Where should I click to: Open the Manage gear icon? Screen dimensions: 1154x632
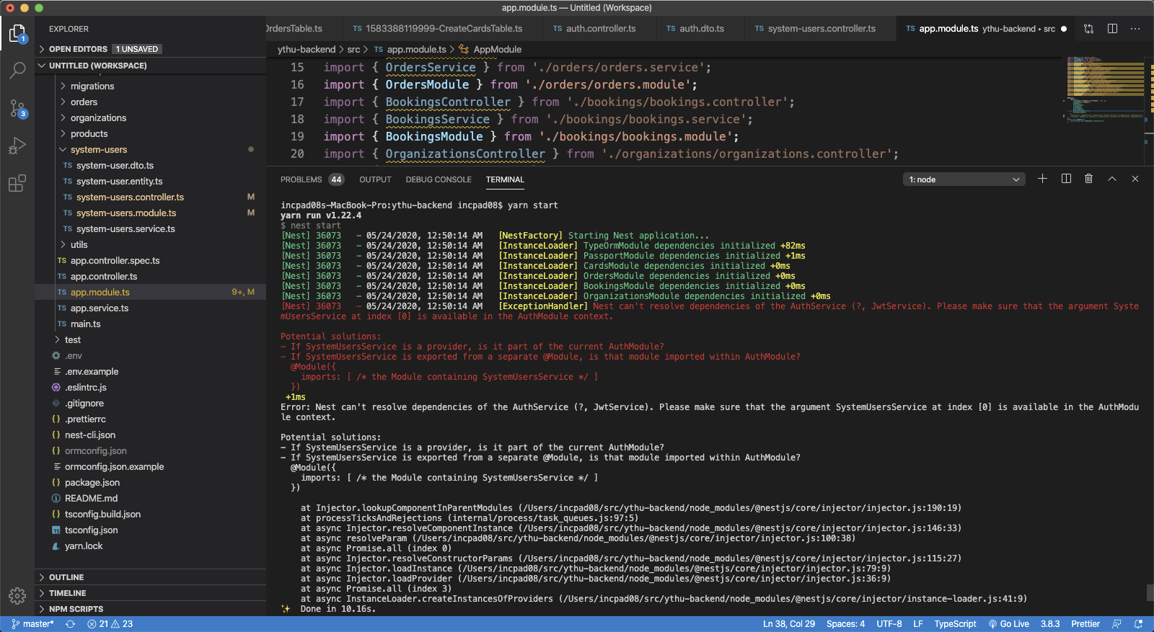[x=17, y=595]
